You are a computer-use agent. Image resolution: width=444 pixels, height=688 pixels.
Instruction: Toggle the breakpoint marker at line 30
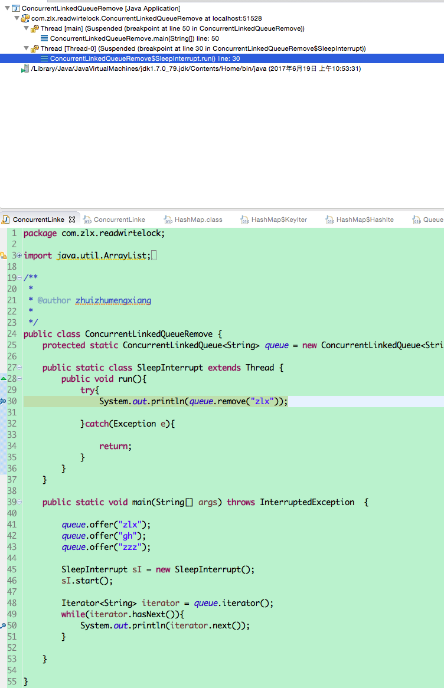click(3, 401)
